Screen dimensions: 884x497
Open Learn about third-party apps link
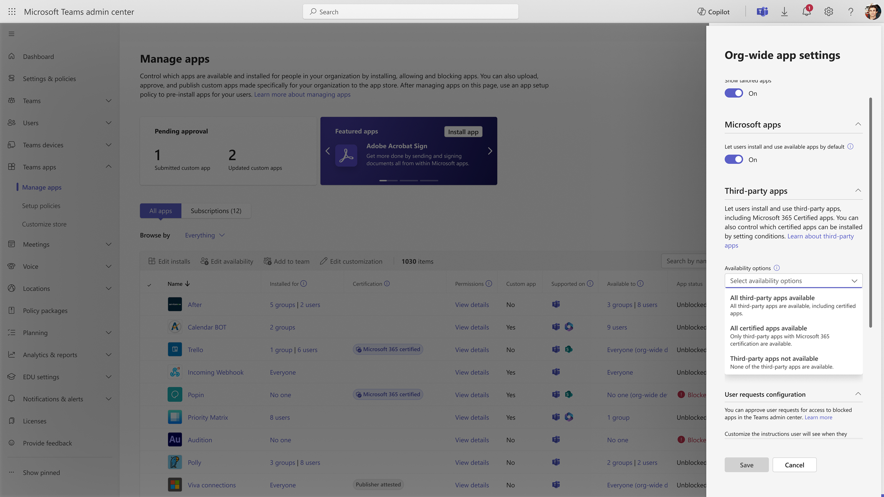(x=789, y=240)
